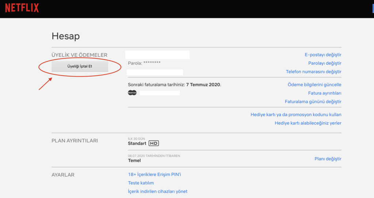Click the Standart plan name

coord(137,143)
